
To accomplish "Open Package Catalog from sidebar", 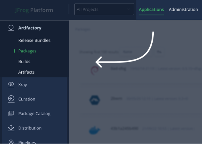I will click(34, 114).
